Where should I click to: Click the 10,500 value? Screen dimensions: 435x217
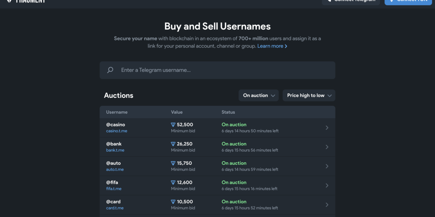coord(185,202)
